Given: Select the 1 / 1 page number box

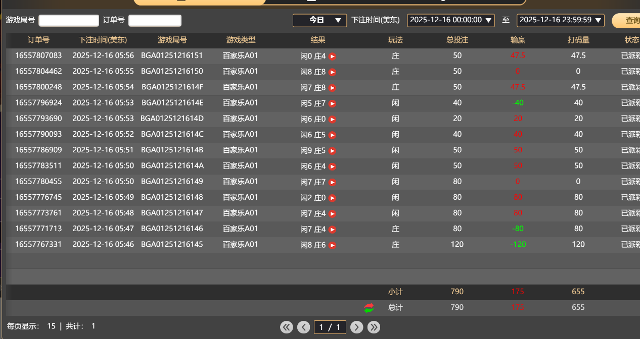Looking at the screenshot, I should click(330, 327).
